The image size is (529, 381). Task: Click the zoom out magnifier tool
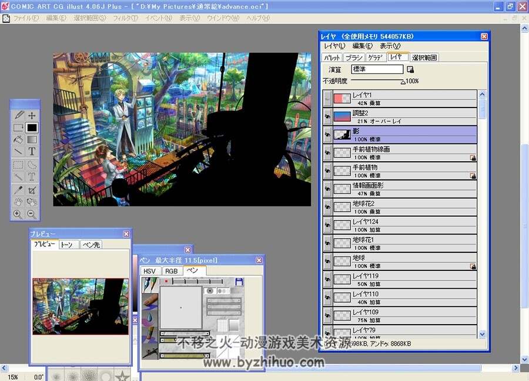[x=31, y=214]
